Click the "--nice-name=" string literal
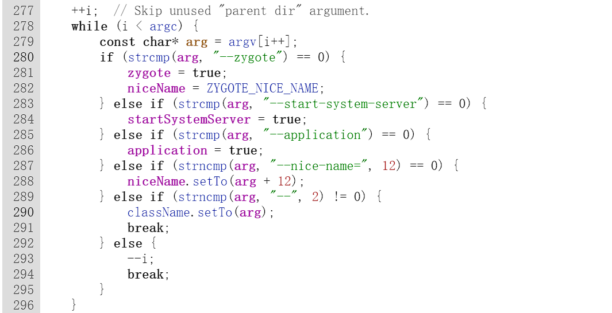The width and height of the screenshot is (612, 313). [x=318, y=166]
